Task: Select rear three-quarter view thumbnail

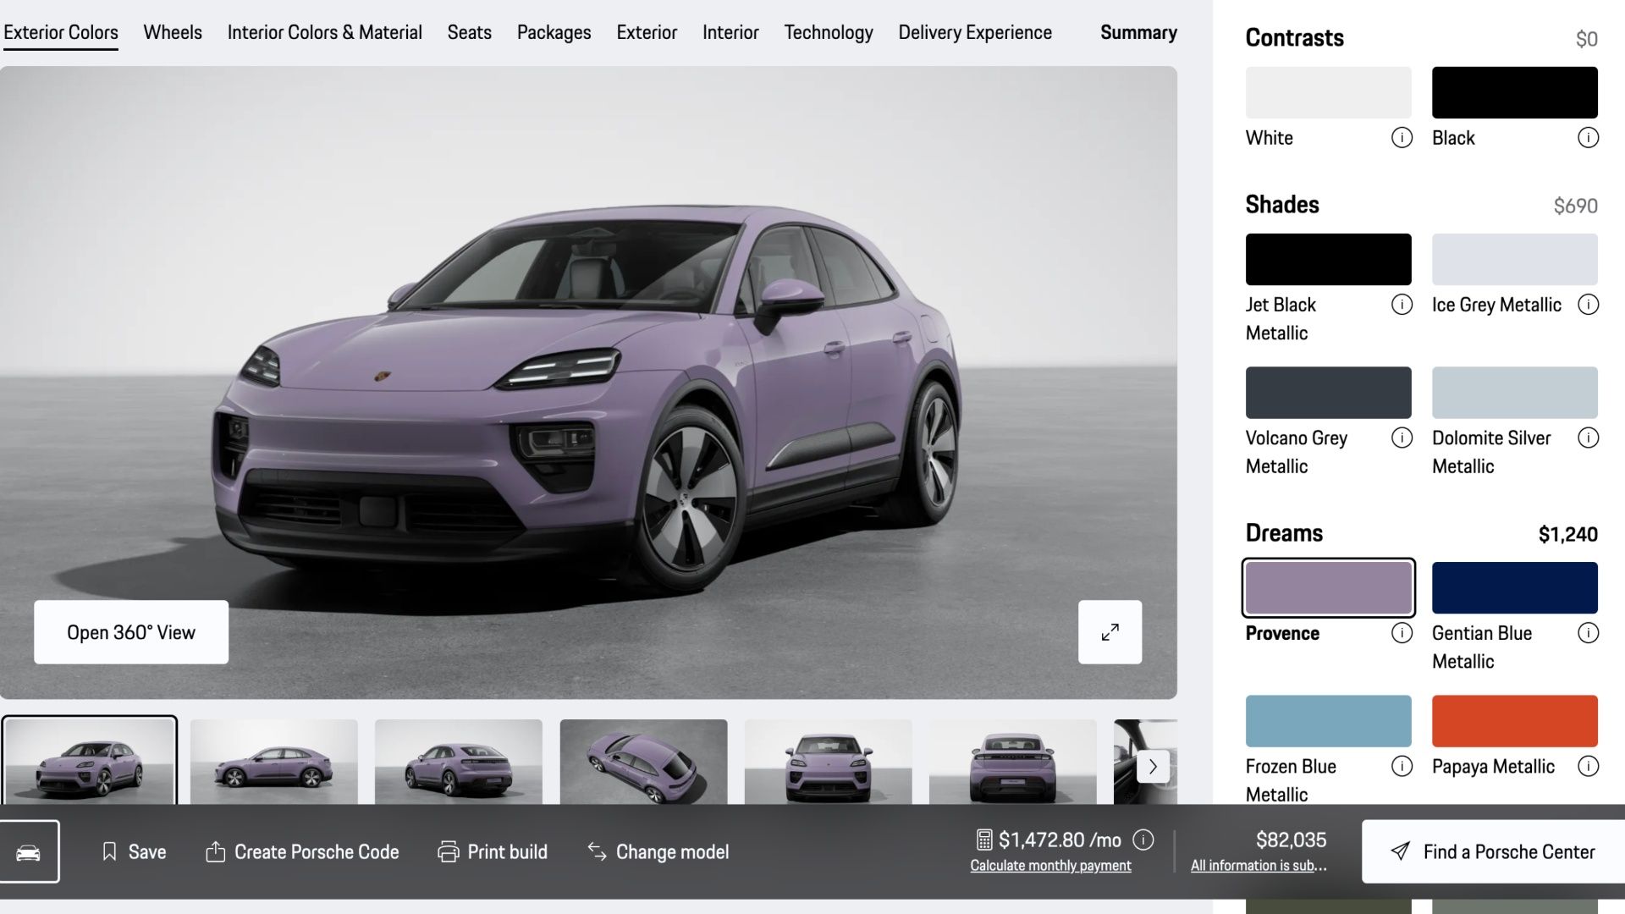Action: click(459, 762)
